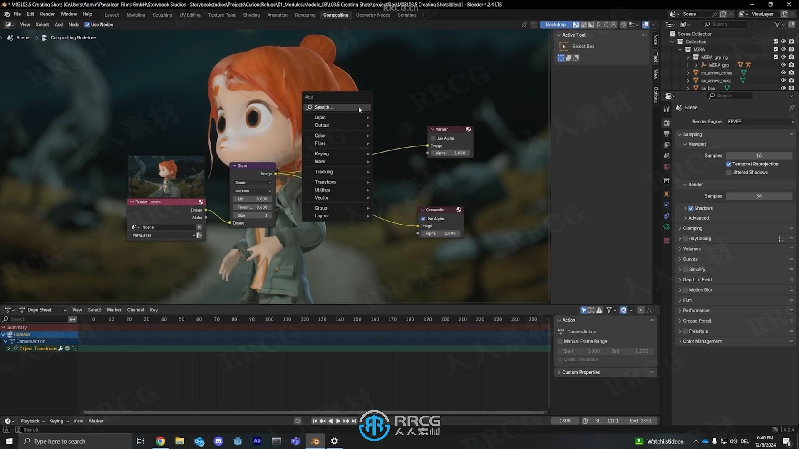Open the Glare quality dropdown set to Medium
This screenshot has height=449, width=799.
253,191
